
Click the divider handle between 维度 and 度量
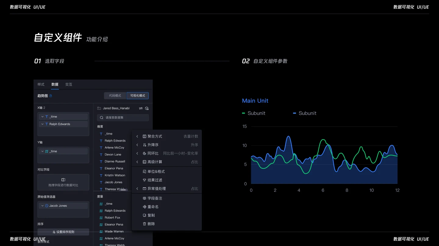(123, 190)
